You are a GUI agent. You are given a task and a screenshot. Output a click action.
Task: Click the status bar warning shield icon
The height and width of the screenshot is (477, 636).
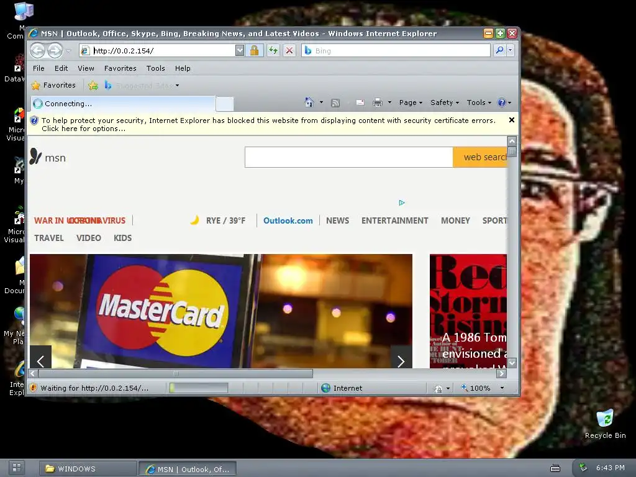pos(34,388)
